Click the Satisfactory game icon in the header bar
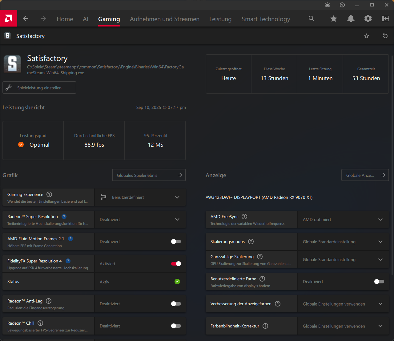The height and width of the screenshot is (341, 394). [x=8, y=36]
